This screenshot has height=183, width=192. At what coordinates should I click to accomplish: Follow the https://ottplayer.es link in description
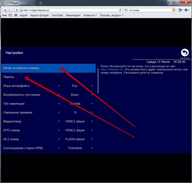112,69
